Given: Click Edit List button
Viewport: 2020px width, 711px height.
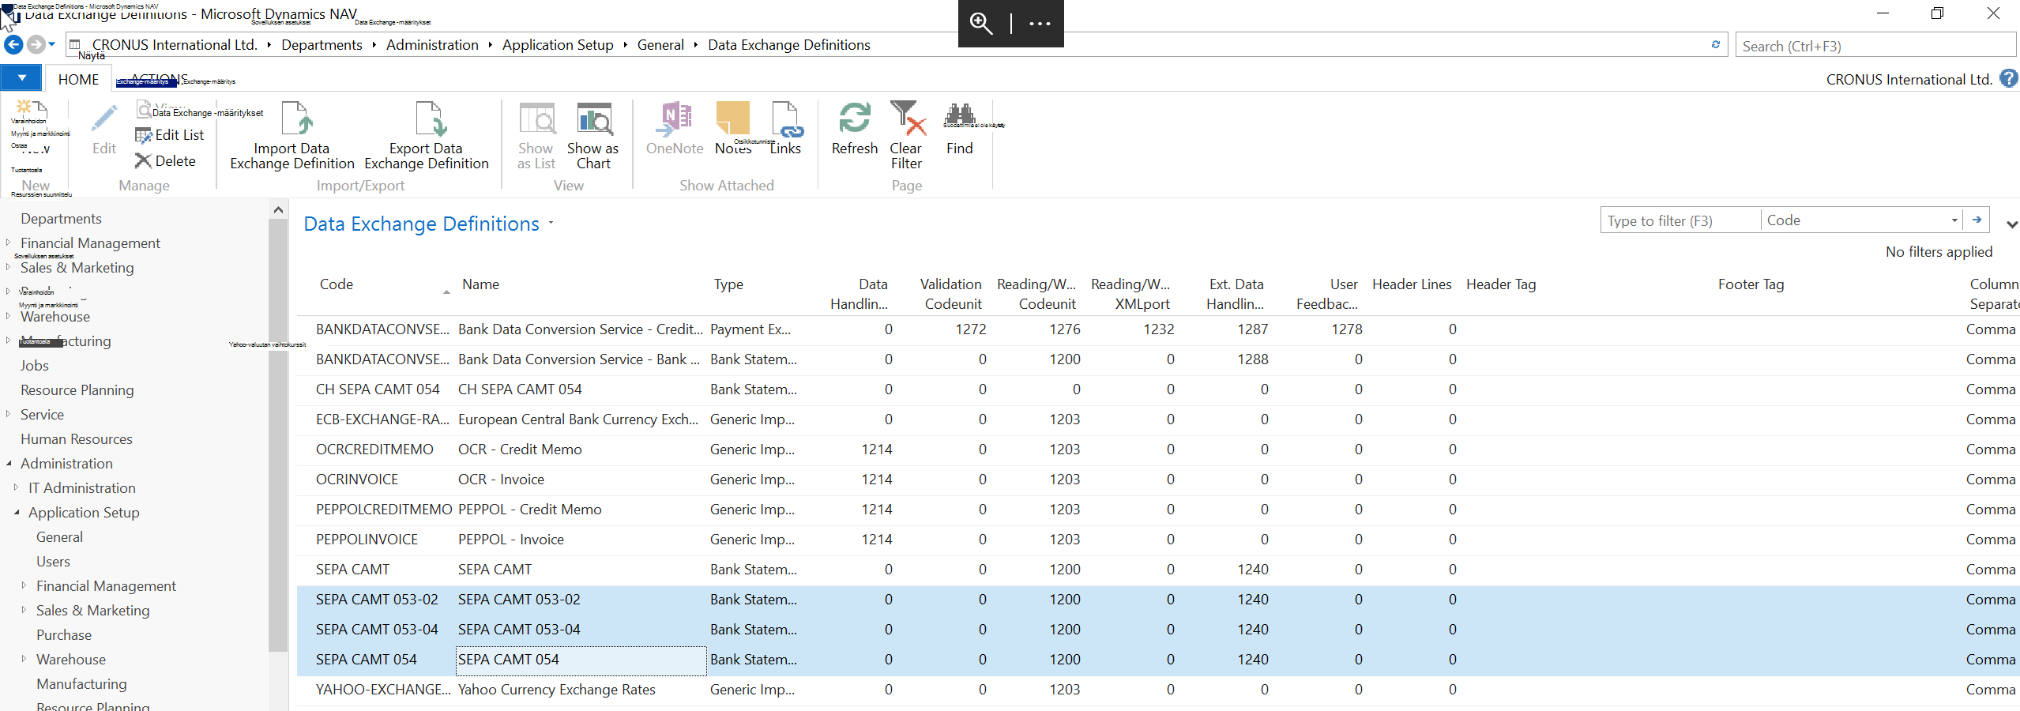Looking at the screenshot, I should [169, 135].
